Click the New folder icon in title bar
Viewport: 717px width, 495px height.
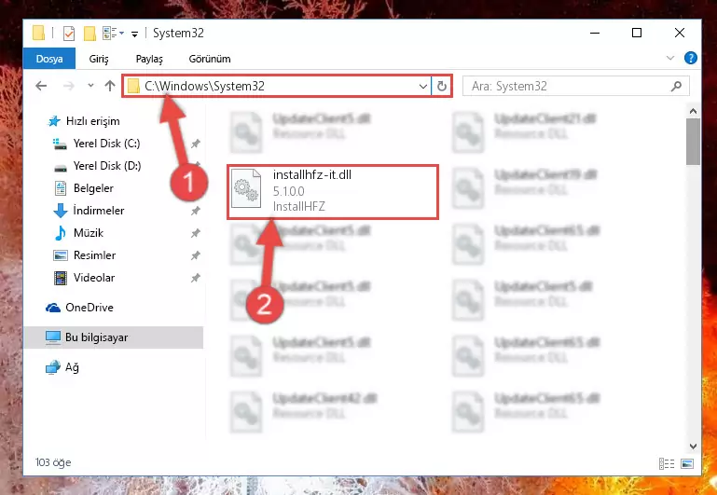tap(90, 34)
